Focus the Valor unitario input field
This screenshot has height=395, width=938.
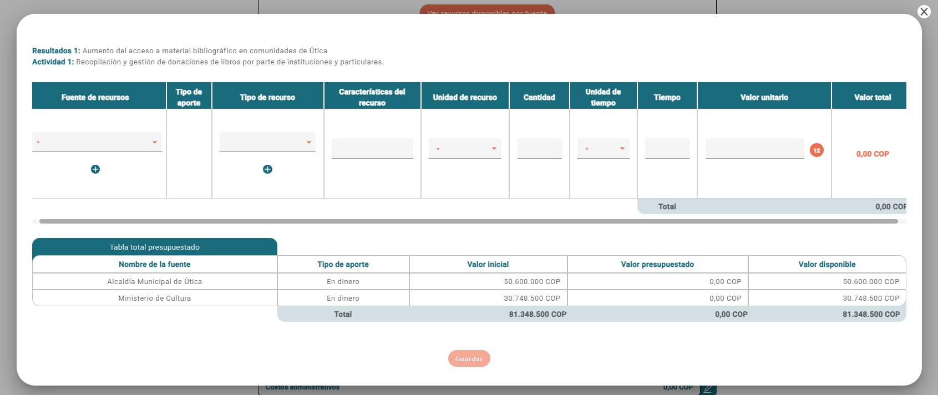754,149
